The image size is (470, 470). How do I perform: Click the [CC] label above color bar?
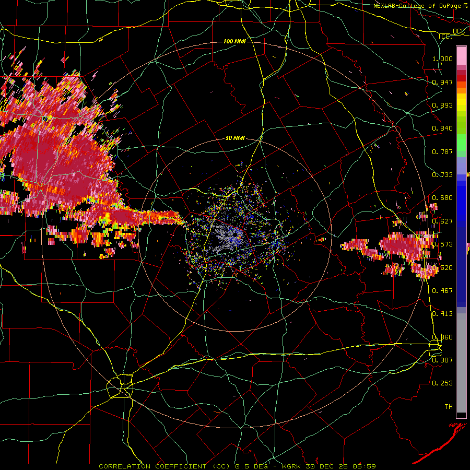click(446, 36)
